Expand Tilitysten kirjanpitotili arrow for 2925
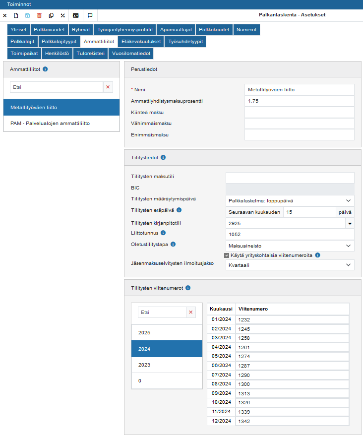The width and height of the screenshot is (363, 437). 349,223
